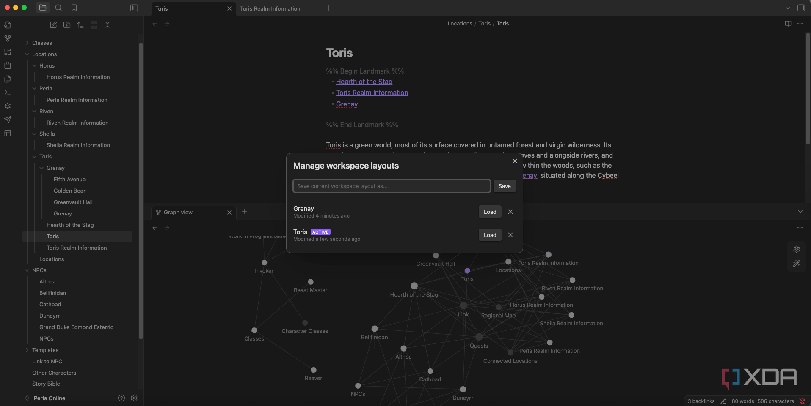811x406 pixels.
Task: Open the canvas icon in the ribbon
Action: 8,52
